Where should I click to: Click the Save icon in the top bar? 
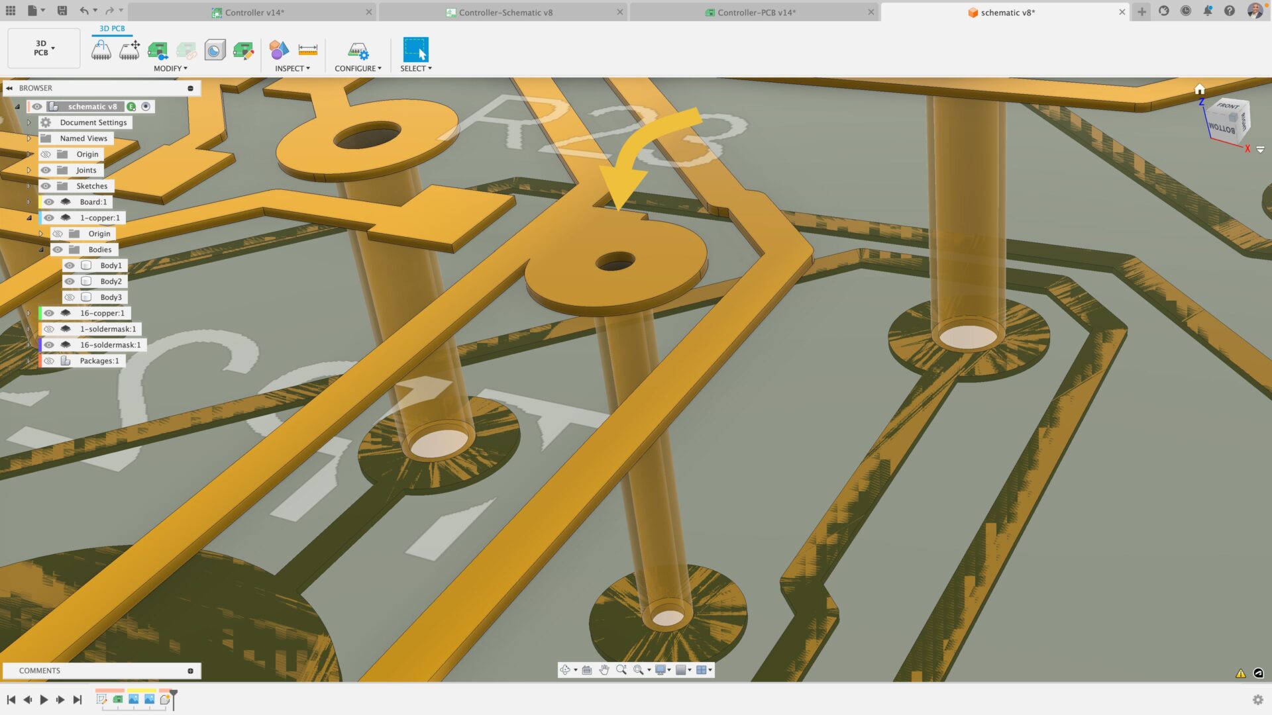point(62,11)
